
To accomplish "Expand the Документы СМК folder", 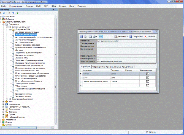I will [x=10, y=29].
